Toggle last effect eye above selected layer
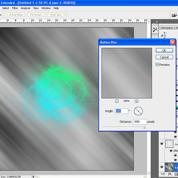Screen dimensions: 178x178 pos(176,160)
